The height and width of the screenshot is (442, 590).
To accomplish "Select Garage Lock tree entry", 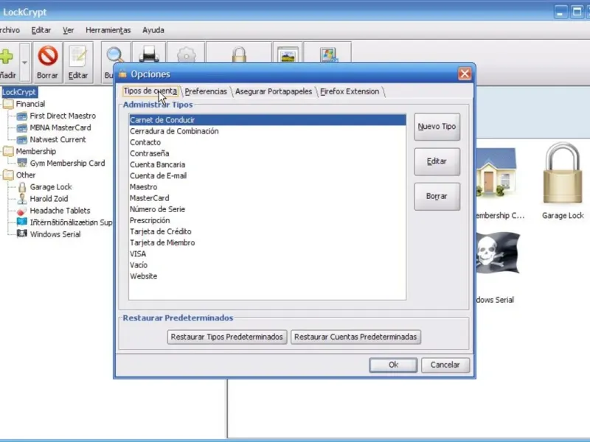I will coord(51,187).
